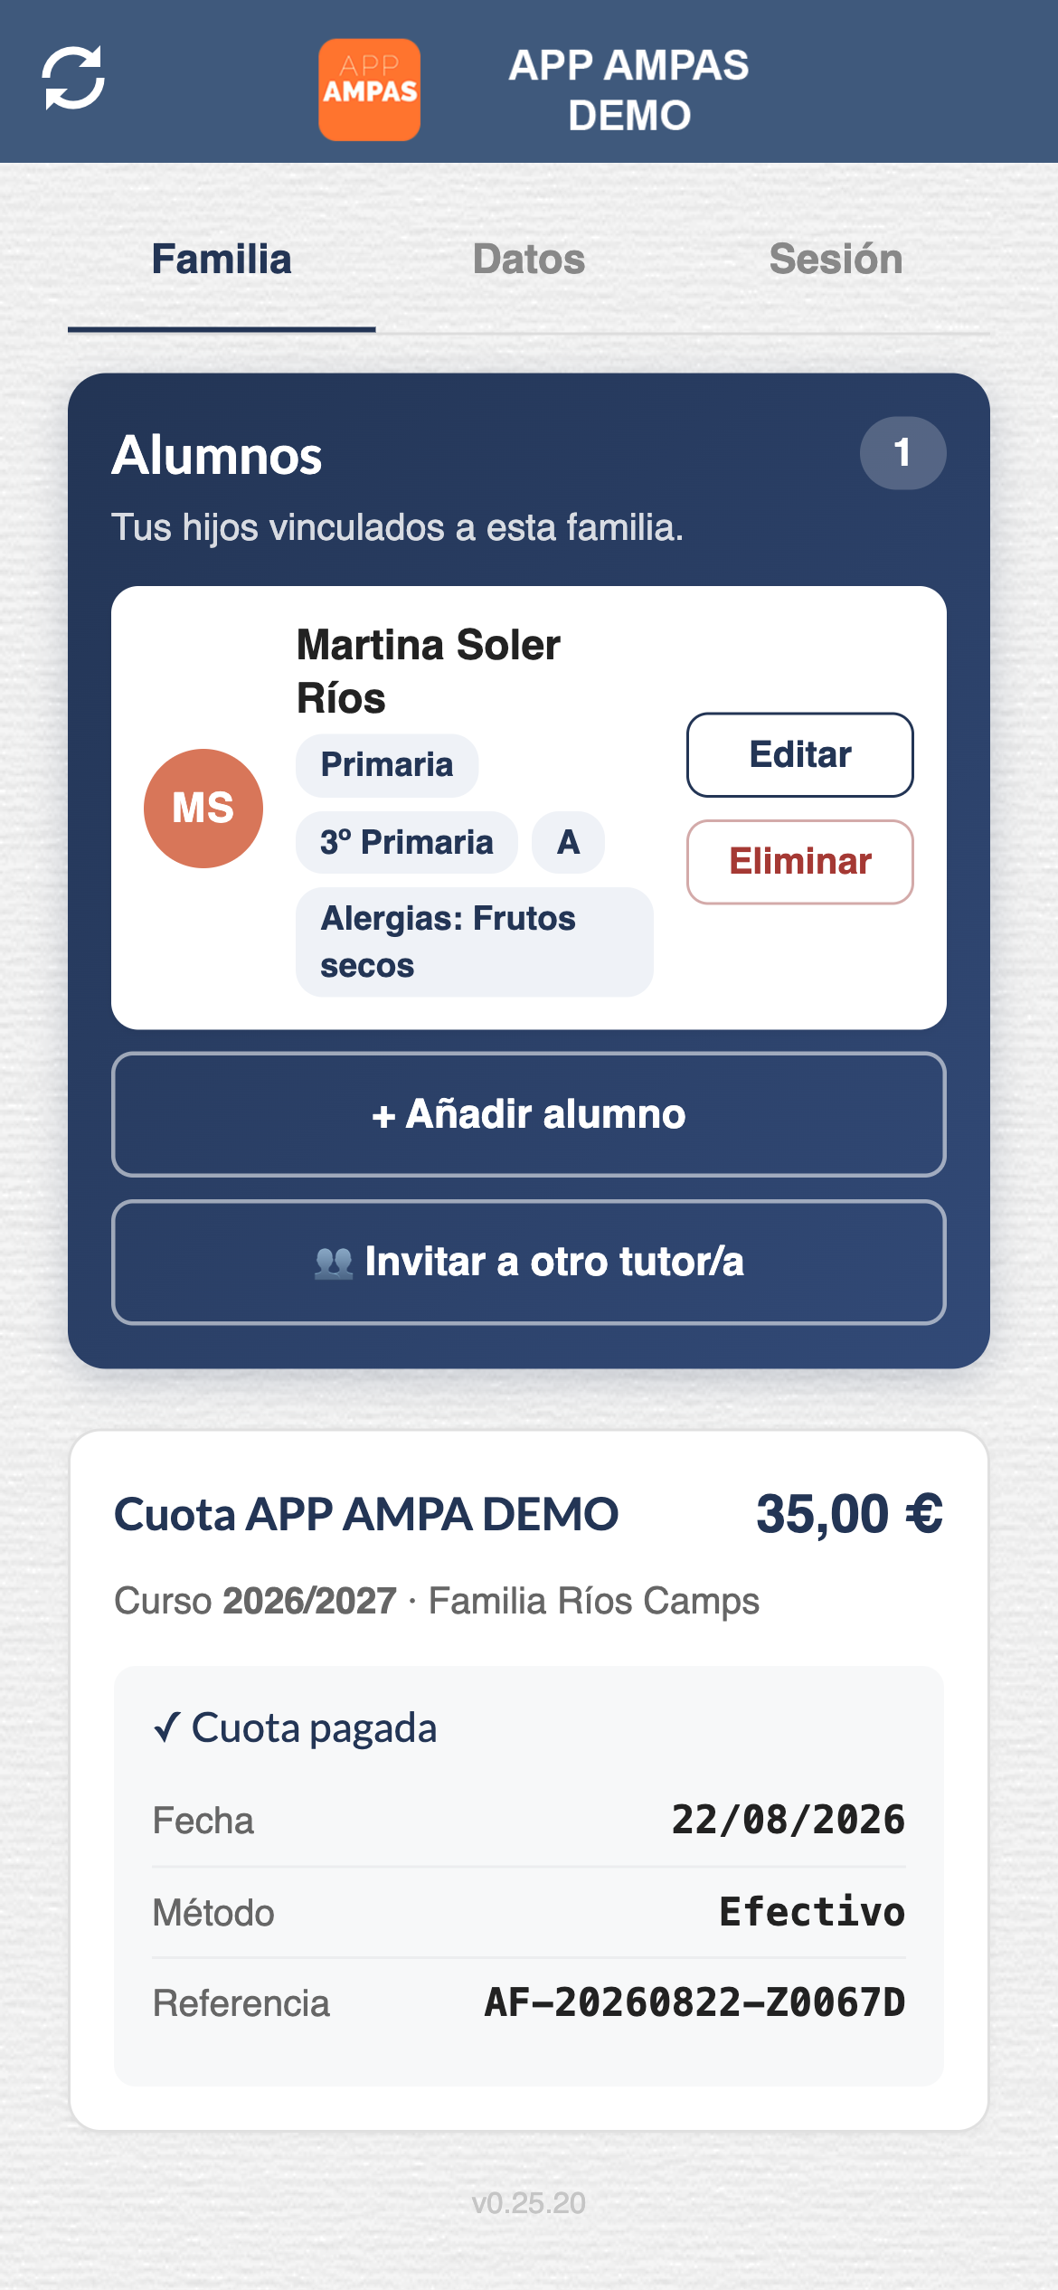Select the Familia tab
The image size is (1058, 2290).
click(x=222, y=260)
